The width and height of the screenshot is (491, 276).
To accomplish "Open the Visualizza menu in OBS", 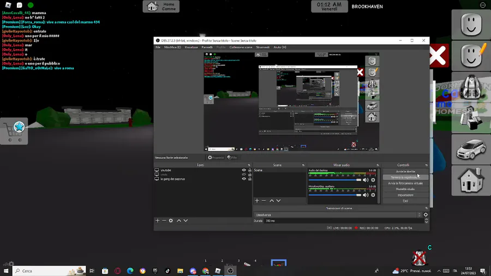I will [191, 47].
